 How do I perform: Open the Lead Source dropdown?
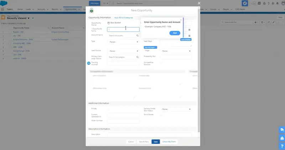(123, 51)
